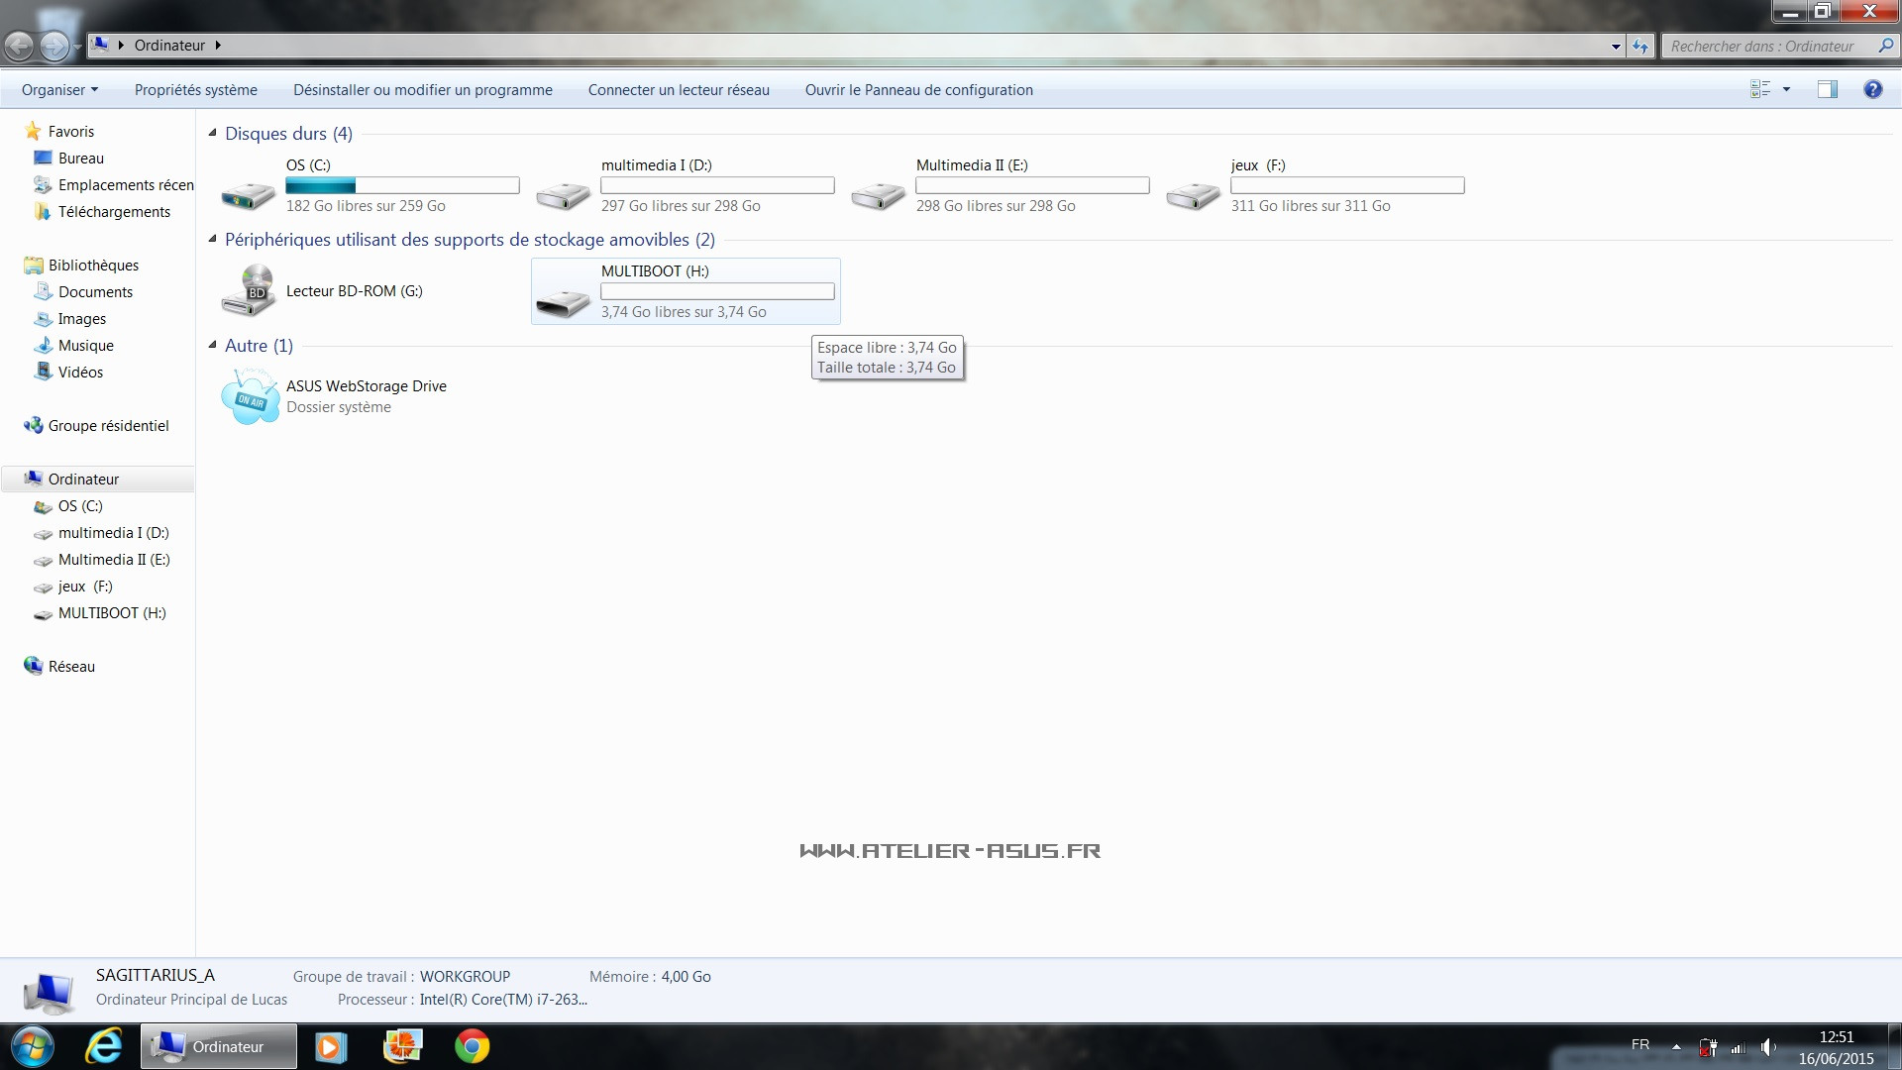Launch Internet Explorer from the taskbar
Viewport: 1902px width, 1070px height.
pyautogui.click(x=103, y=1046)
